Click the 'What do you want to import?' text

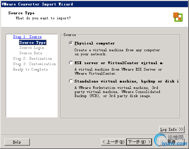(x=43, y=18)
